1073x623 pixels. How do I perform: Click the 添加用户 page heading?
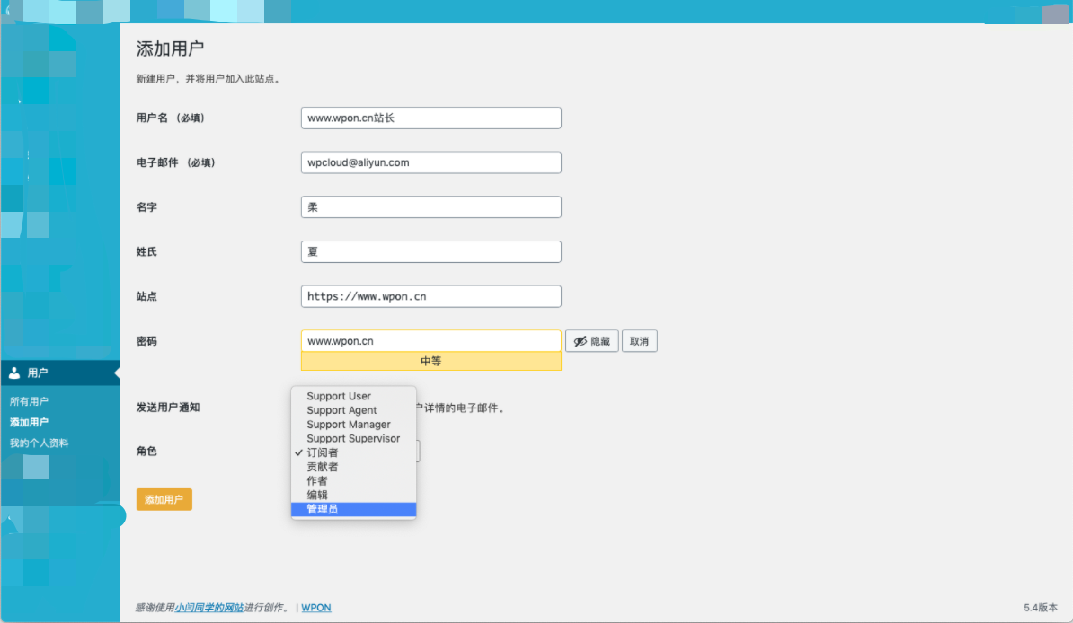click(170, 48)
